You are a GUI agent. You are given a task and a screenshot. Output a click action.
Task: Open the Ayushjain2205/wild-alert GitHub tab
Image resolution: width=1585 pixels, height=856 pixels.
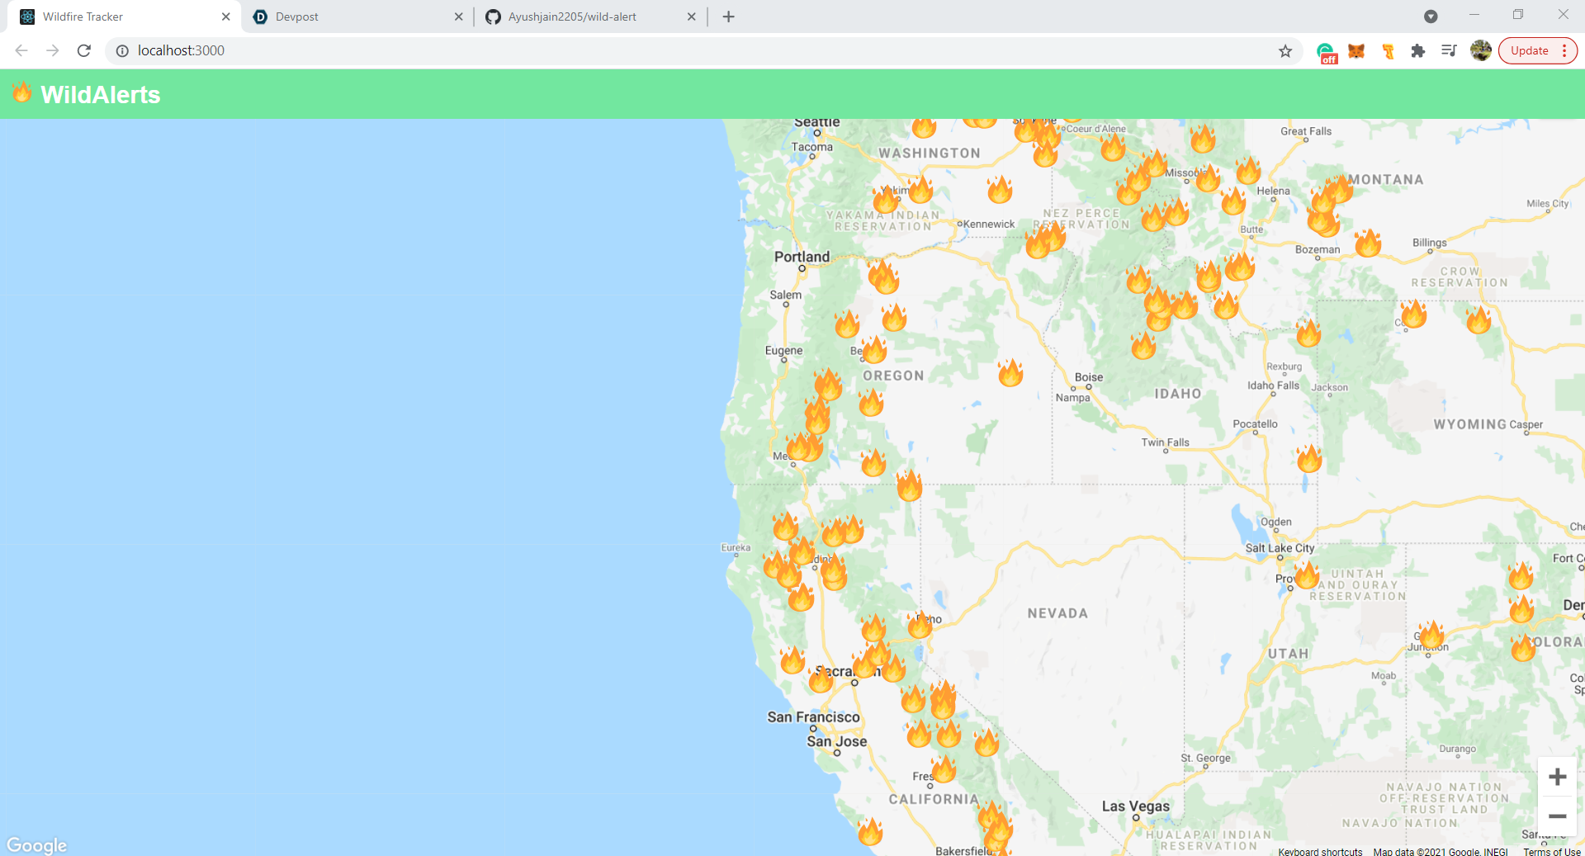pyautogui.click(x=589, y=17)
